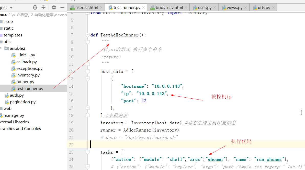Image resolution: width=305 pixels, height=170 pixels.
Task: Select the issue folder in project tree
Action: coord(8,21)
